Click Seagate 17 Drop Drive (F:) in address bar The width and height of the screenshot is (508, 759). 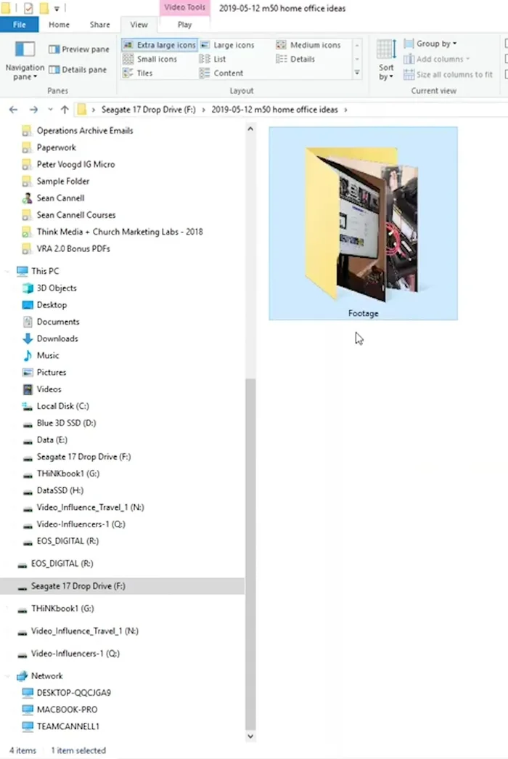coord(149,110)
